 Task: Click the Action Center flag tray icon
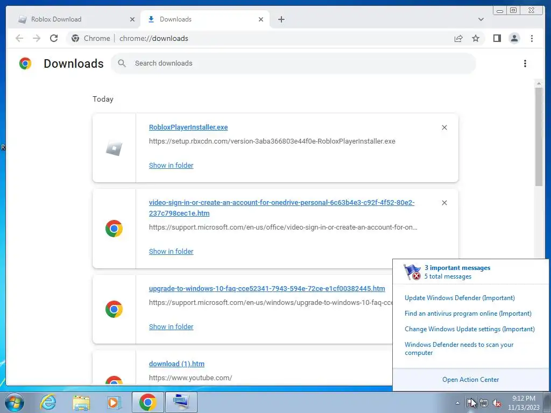[470, 402]
